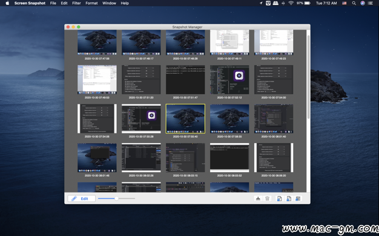379x236 pixels.
Task: Click the timestamp label 2020-10-30 07:52:12
Action: 229,98
